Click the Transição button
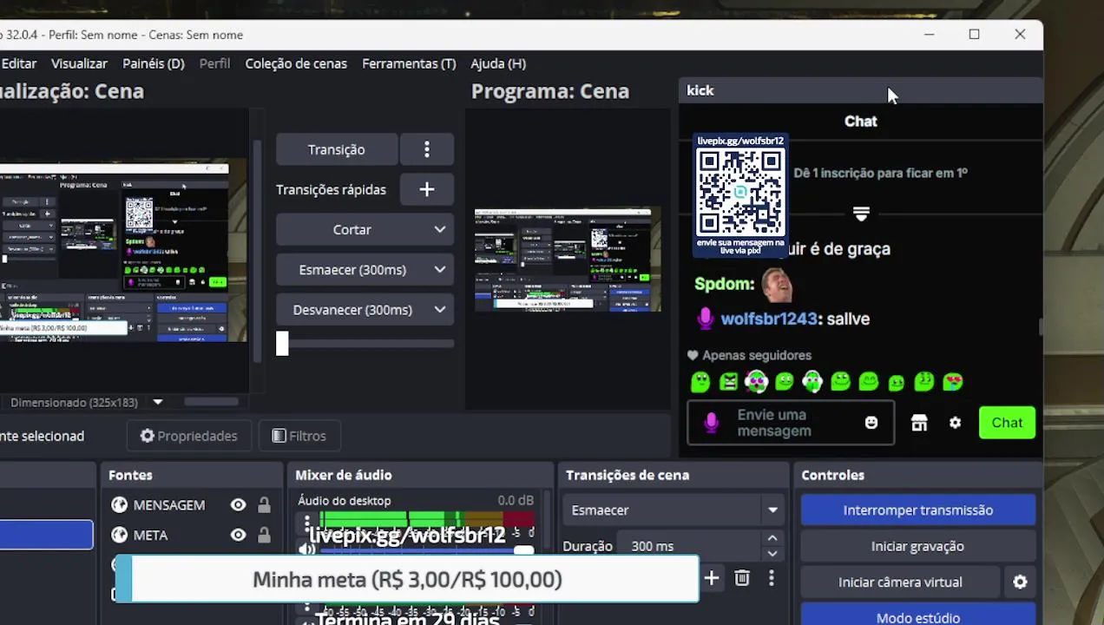The height and width of the screenshot is (625, 1104). [x=337, y=149]
